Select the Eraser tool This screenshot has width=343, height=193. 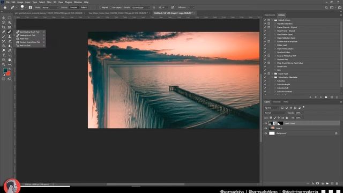coord(10,41)
